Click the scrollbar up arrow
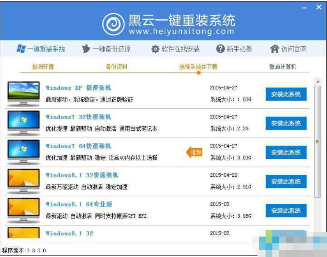Screen dimensions: 327x257 coord(318,82)
